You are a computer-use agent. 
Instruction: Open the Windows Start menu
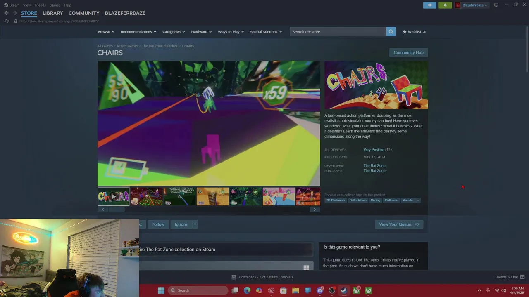click(161, 290)
